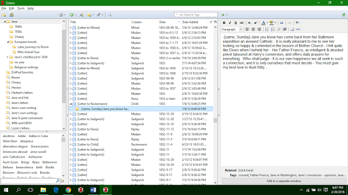Collapse the European travels folder

[8, 42]
